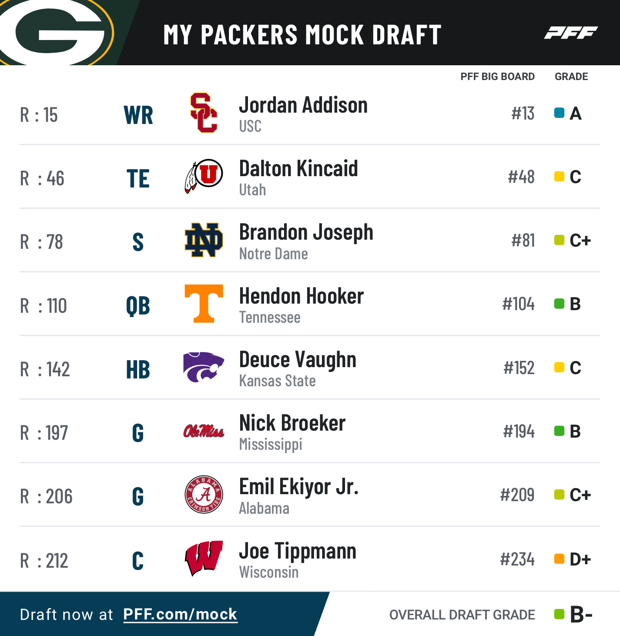Click the Alabama Crimson Tide logo
620x636 pixels.
[204, 495]
